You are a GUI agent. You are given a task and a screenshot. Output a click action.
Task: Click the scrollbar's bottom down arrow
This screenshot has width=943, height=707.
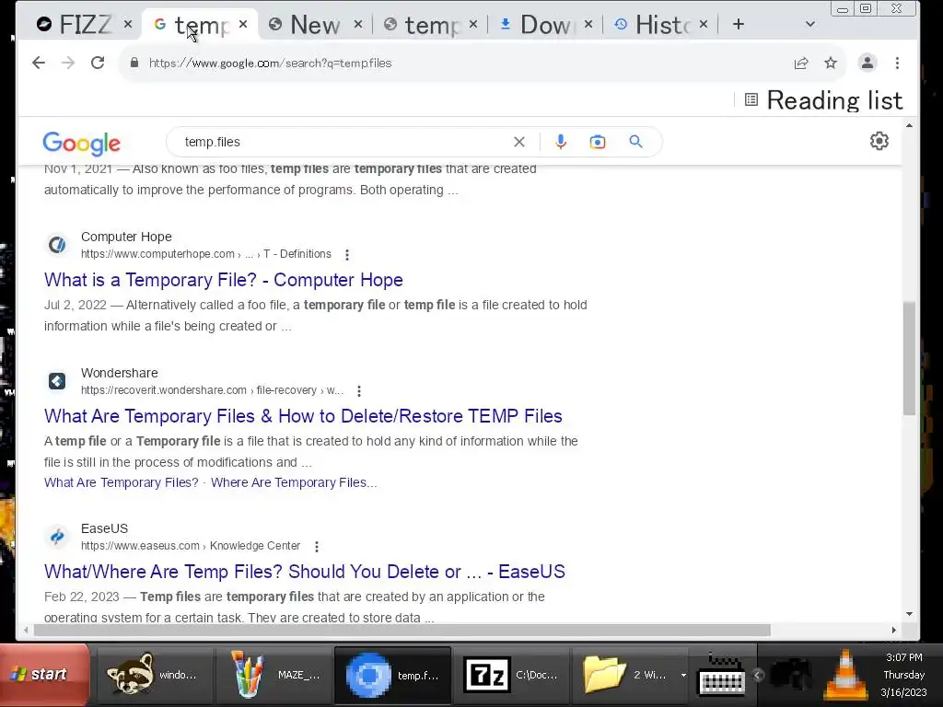(909, 614)
